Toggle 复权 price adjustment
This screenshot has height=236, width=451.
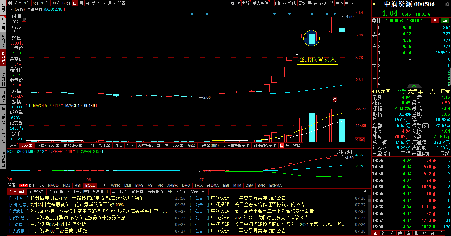point(302,3)
